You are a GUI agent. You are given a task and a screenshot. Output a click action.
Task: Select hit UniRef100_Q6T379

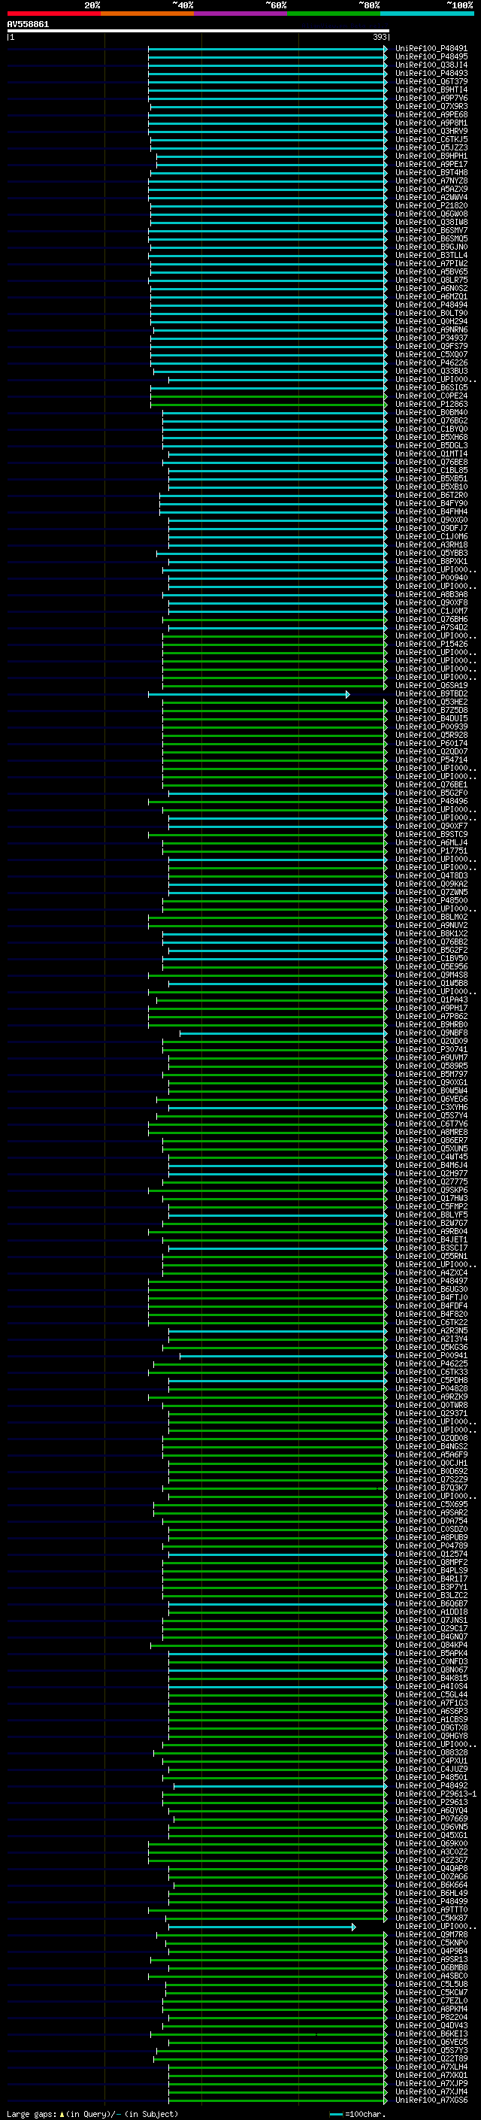coord(431,81)
